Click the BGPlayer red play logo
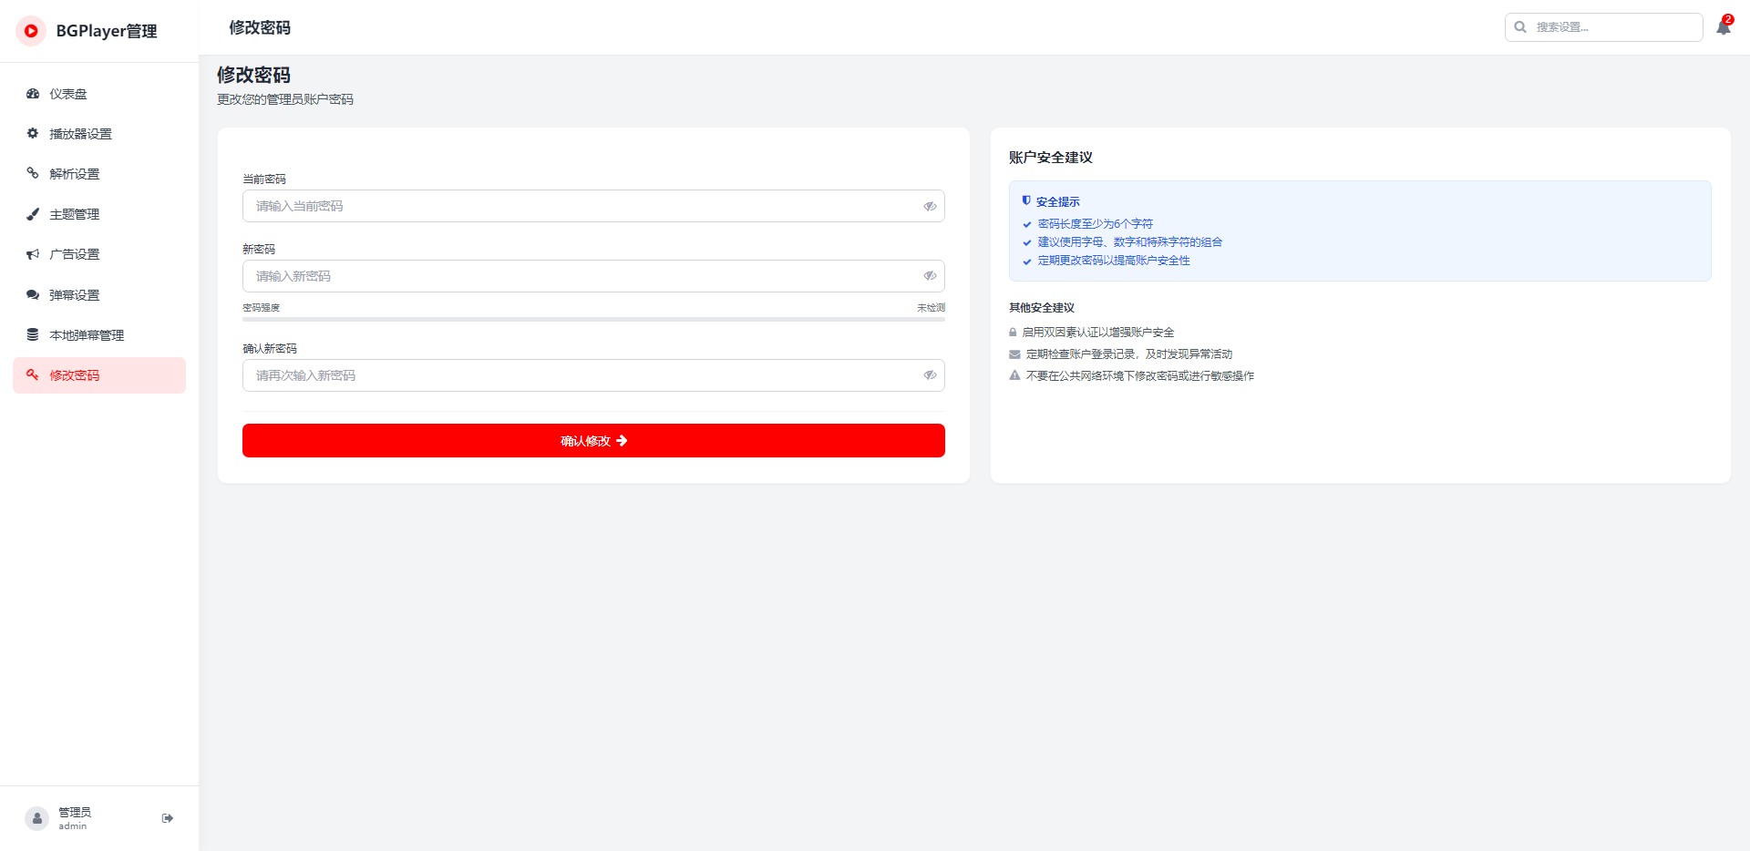 (x=31, y=31)
